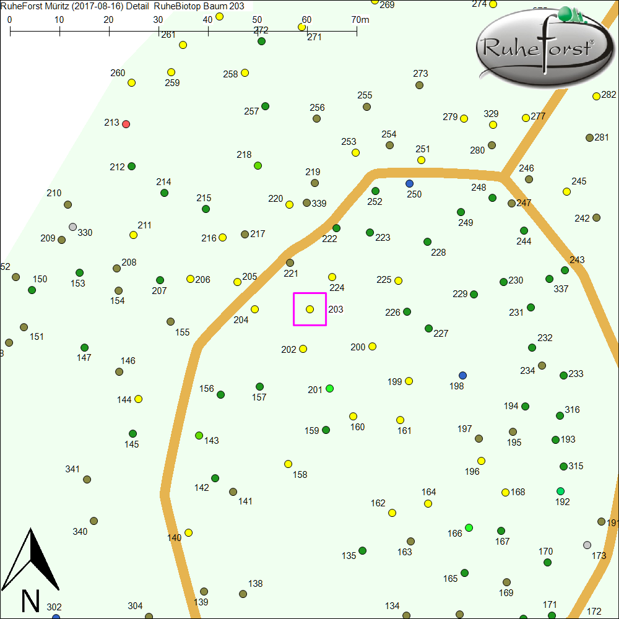The height and width of the screenshot is (619, 619).
Task: Select the blue tree marker 198
Action: click(462, 376)
